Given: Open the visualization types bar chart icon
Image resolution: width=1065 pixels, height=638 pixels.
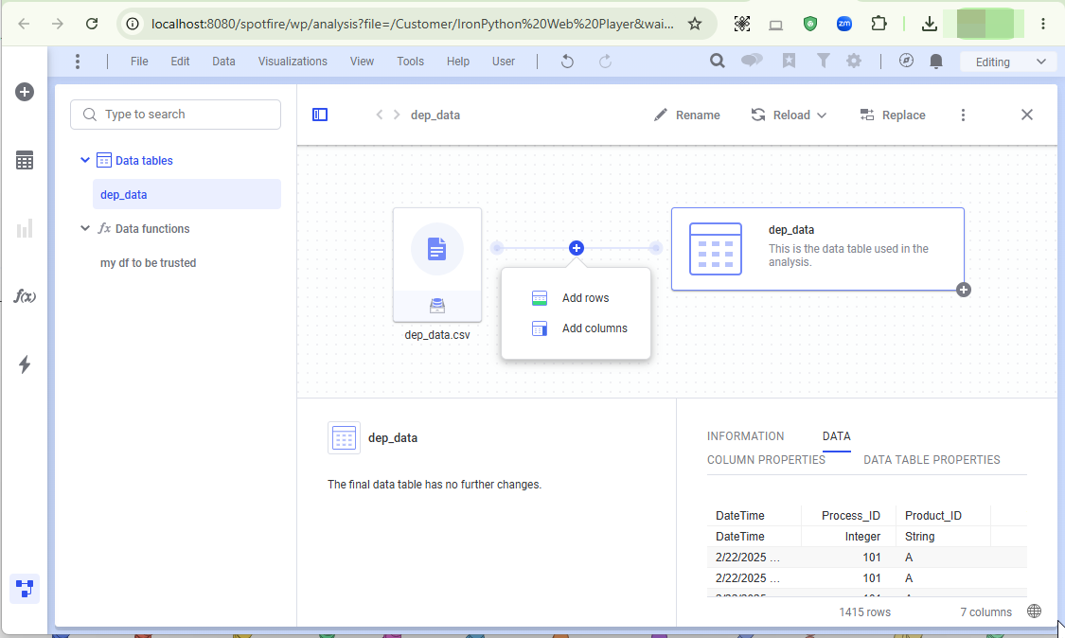Looking at the screenshot, I should 25,228.
